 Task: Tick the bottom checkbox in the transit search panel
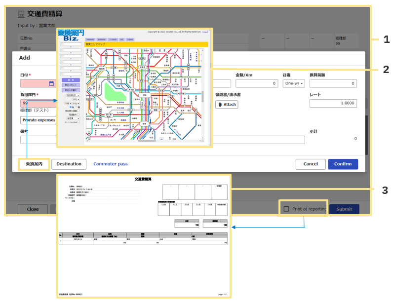79,122
